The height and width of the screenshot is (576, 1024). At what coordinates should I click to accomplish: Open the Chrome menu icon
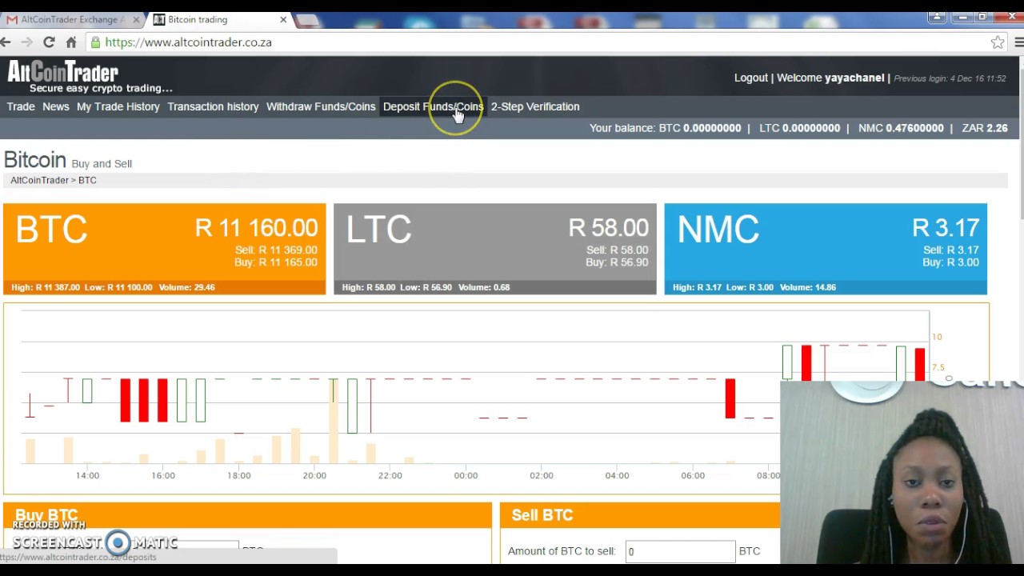(x=1018, y=42)
